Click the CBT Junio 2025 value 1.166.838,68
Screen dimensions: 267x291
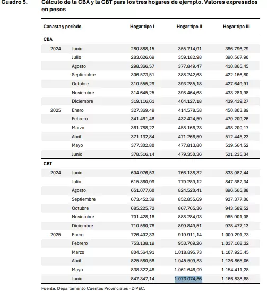point(235,279)
